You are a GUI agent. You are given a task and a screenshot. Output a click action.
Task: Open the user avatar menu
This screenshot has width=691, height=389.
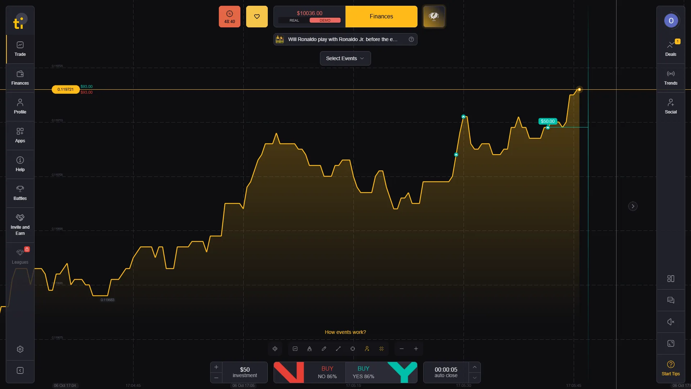(671, 21)
